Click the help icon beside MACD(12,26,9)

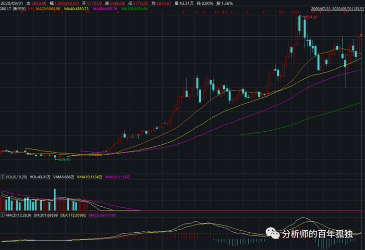click(3, 215)
